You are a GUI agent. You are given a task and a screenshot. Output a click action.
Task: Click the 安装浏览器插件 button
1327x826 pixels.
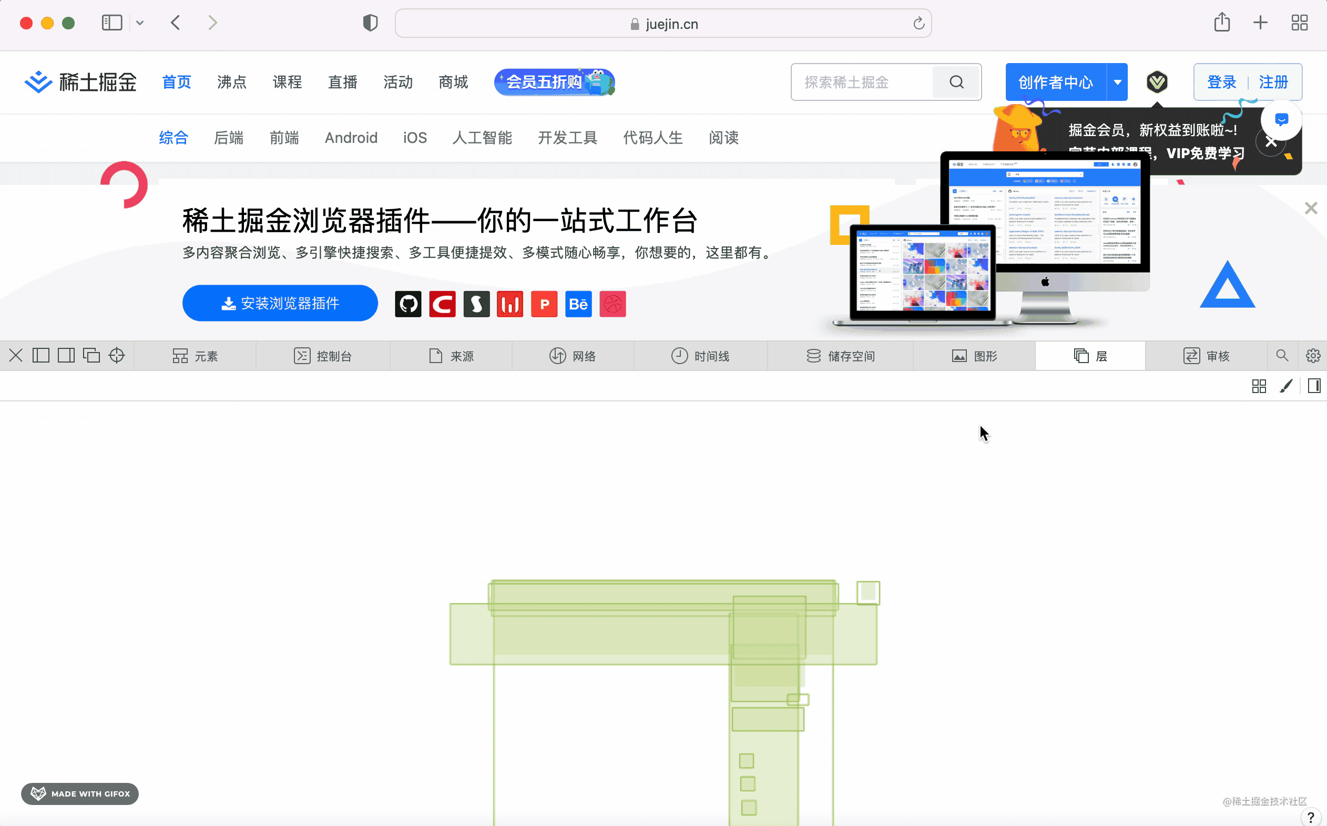(280, 303)
